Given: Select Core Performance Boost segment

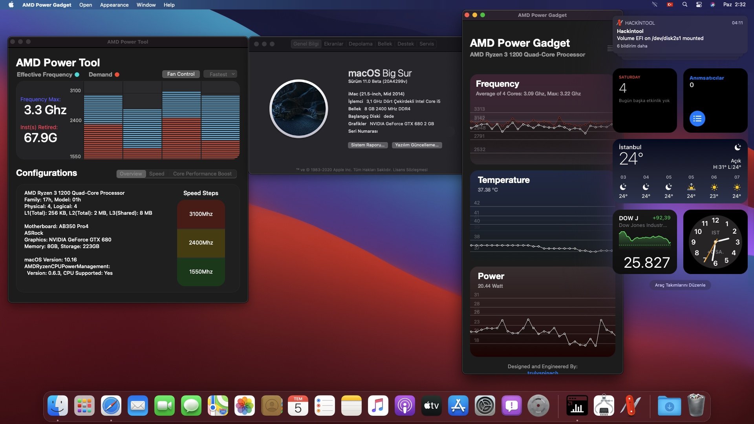Looking at the screenshot, I should pyautogui.click(x=202, y=174).
